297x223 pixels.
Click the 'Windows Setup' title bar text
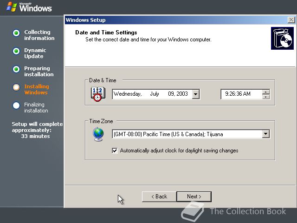85,20
